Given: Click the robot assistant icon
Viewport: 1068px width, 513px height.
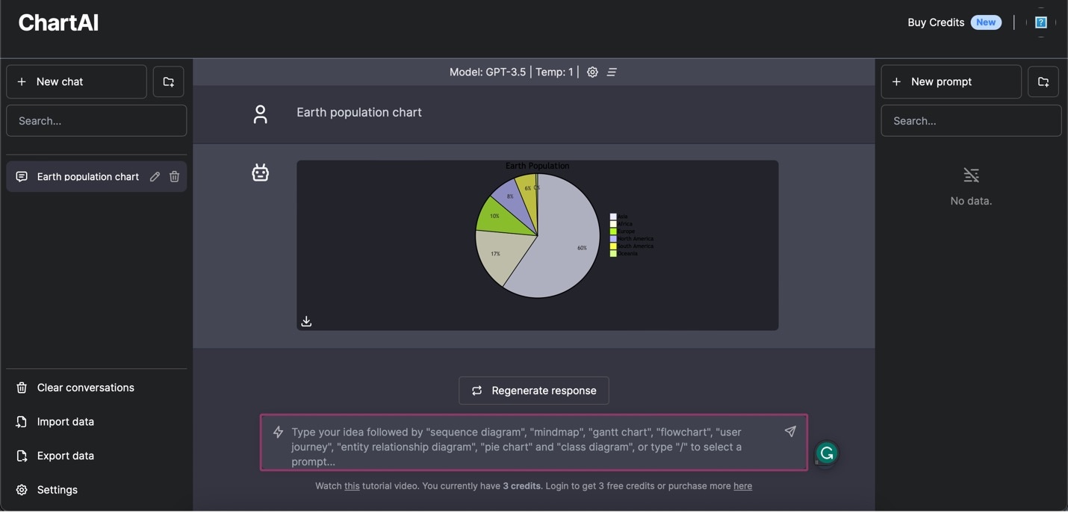Looking at the screenshot, I should click(x=260, y=172).
